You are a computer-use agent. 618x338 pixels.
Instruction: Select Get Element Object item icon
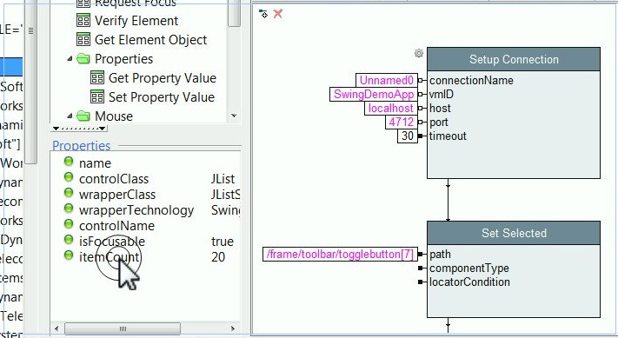tap(83, 39)
